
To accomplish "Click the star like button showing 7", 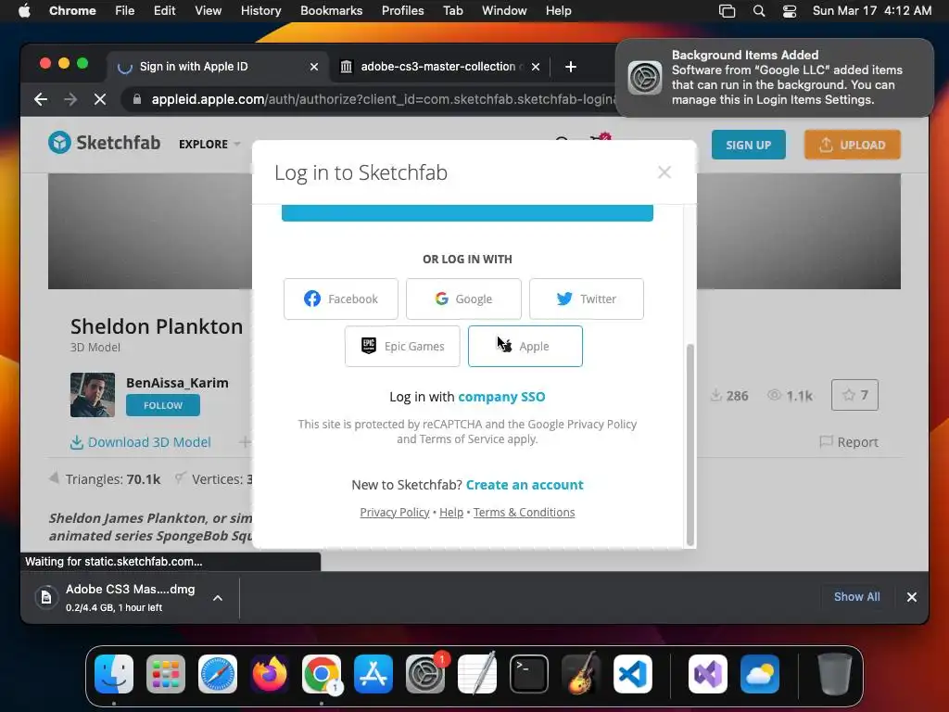I will (854, 395).
